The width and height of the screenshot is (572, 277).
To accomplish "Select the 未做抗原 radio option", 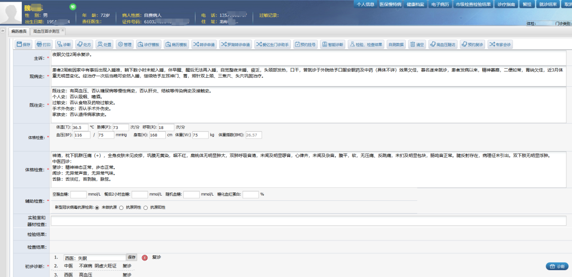I will pos(97,207).
